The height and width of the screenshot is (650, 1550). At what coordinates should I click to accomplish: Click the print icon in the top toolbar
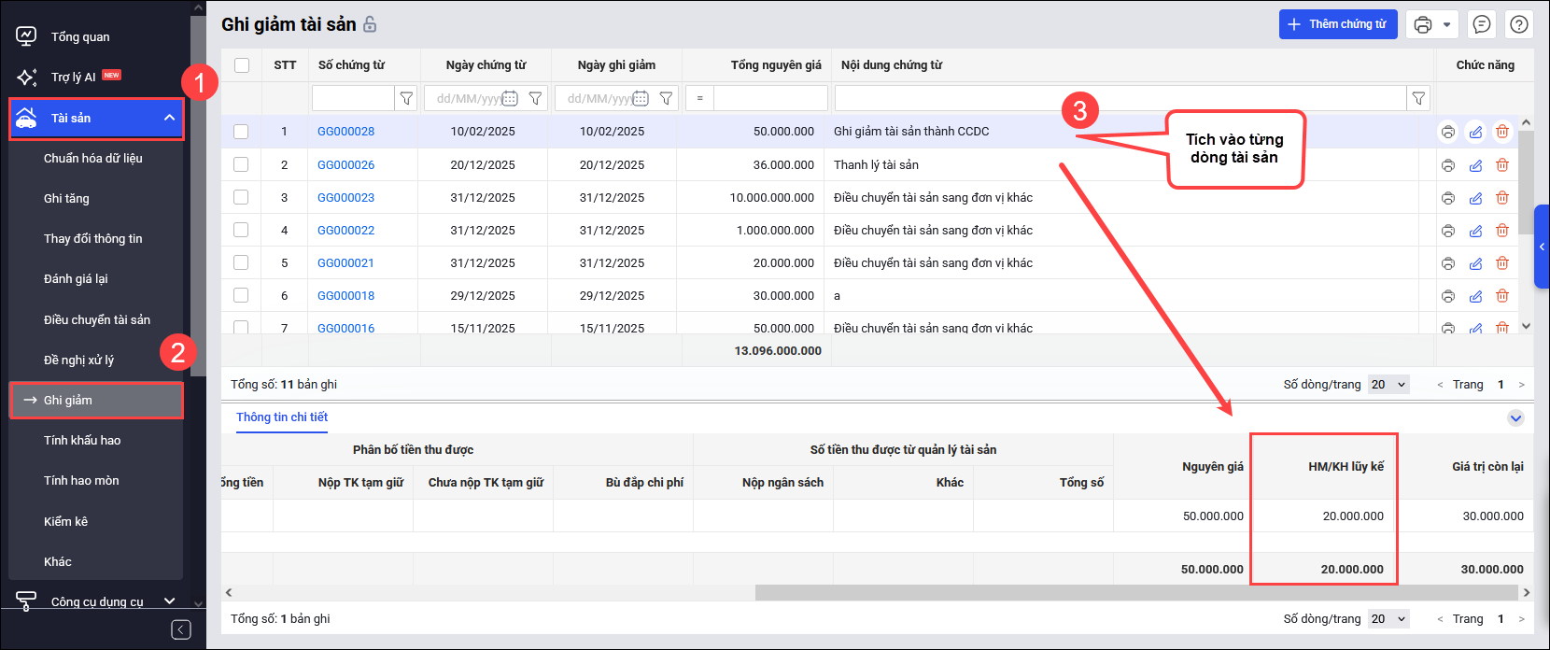pos(1422,25)
